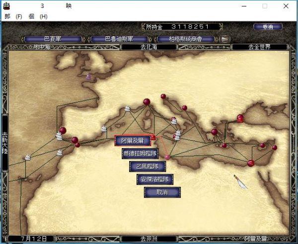The image size is (298, 244).
Task: Select the red port marker on the Adriatic east coast
Action: click(184, 108)
